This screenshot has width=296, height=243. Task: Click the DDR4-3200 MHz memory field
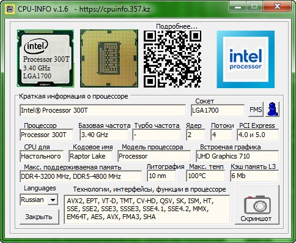pos(81,176)
